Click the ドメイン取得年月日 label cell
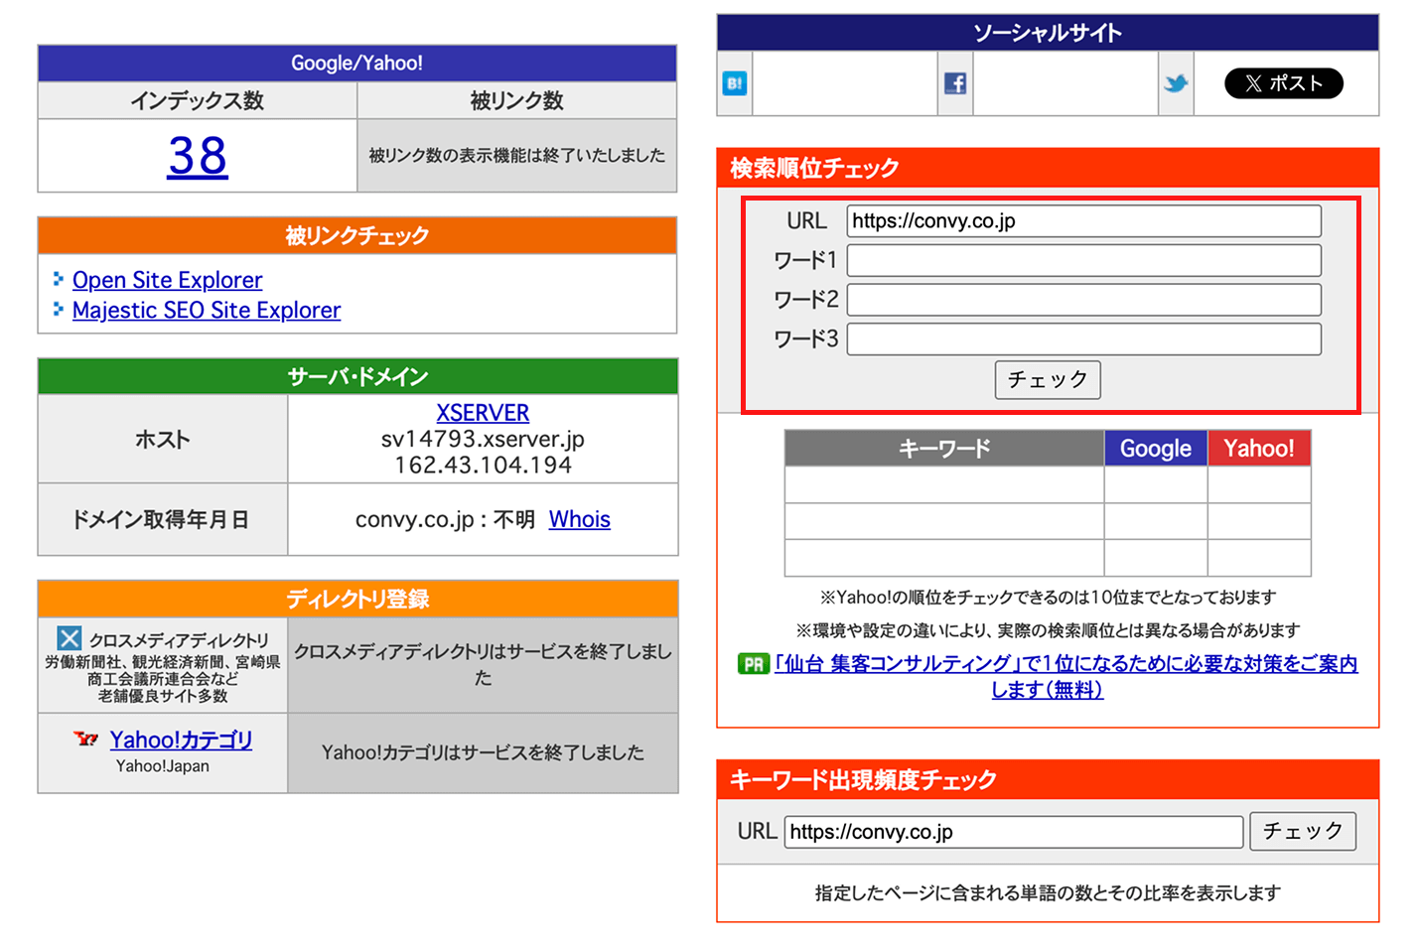 coord(163,519)
